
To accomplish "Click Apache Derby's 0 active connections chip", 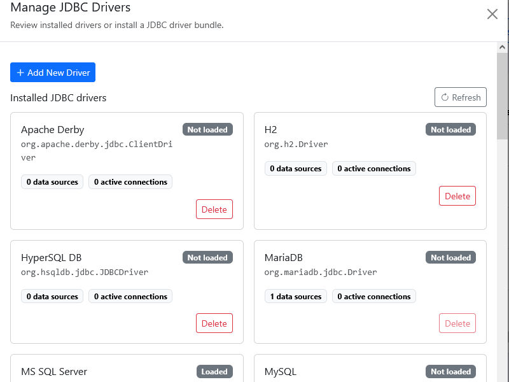I will 130,182.
